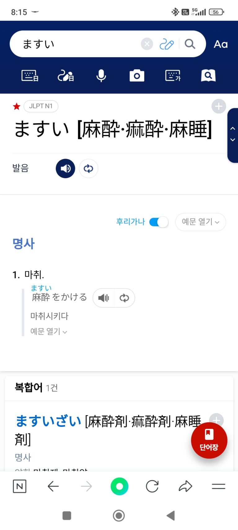Toggle the 후리가나 furigana switch
Image resolution: width=238 pixels, height=530 pixels.
point(159,222)
